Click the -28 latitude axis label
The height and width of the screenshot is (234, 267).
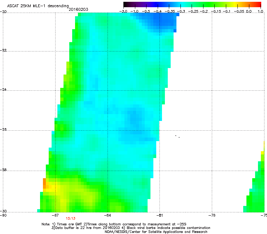point(3,170)
